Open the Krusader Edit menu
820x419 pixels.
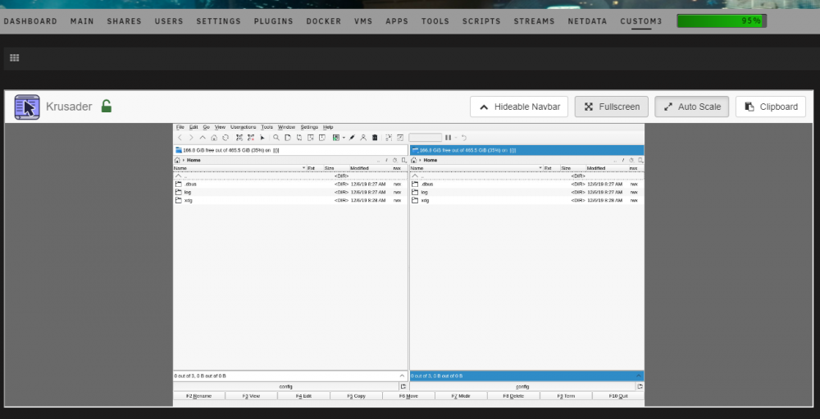[194, 127]
